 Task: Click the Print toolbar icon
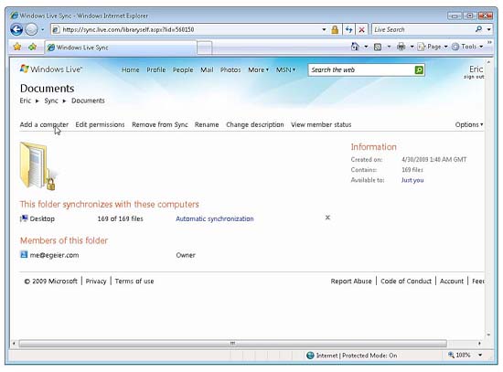coord(401,47)
